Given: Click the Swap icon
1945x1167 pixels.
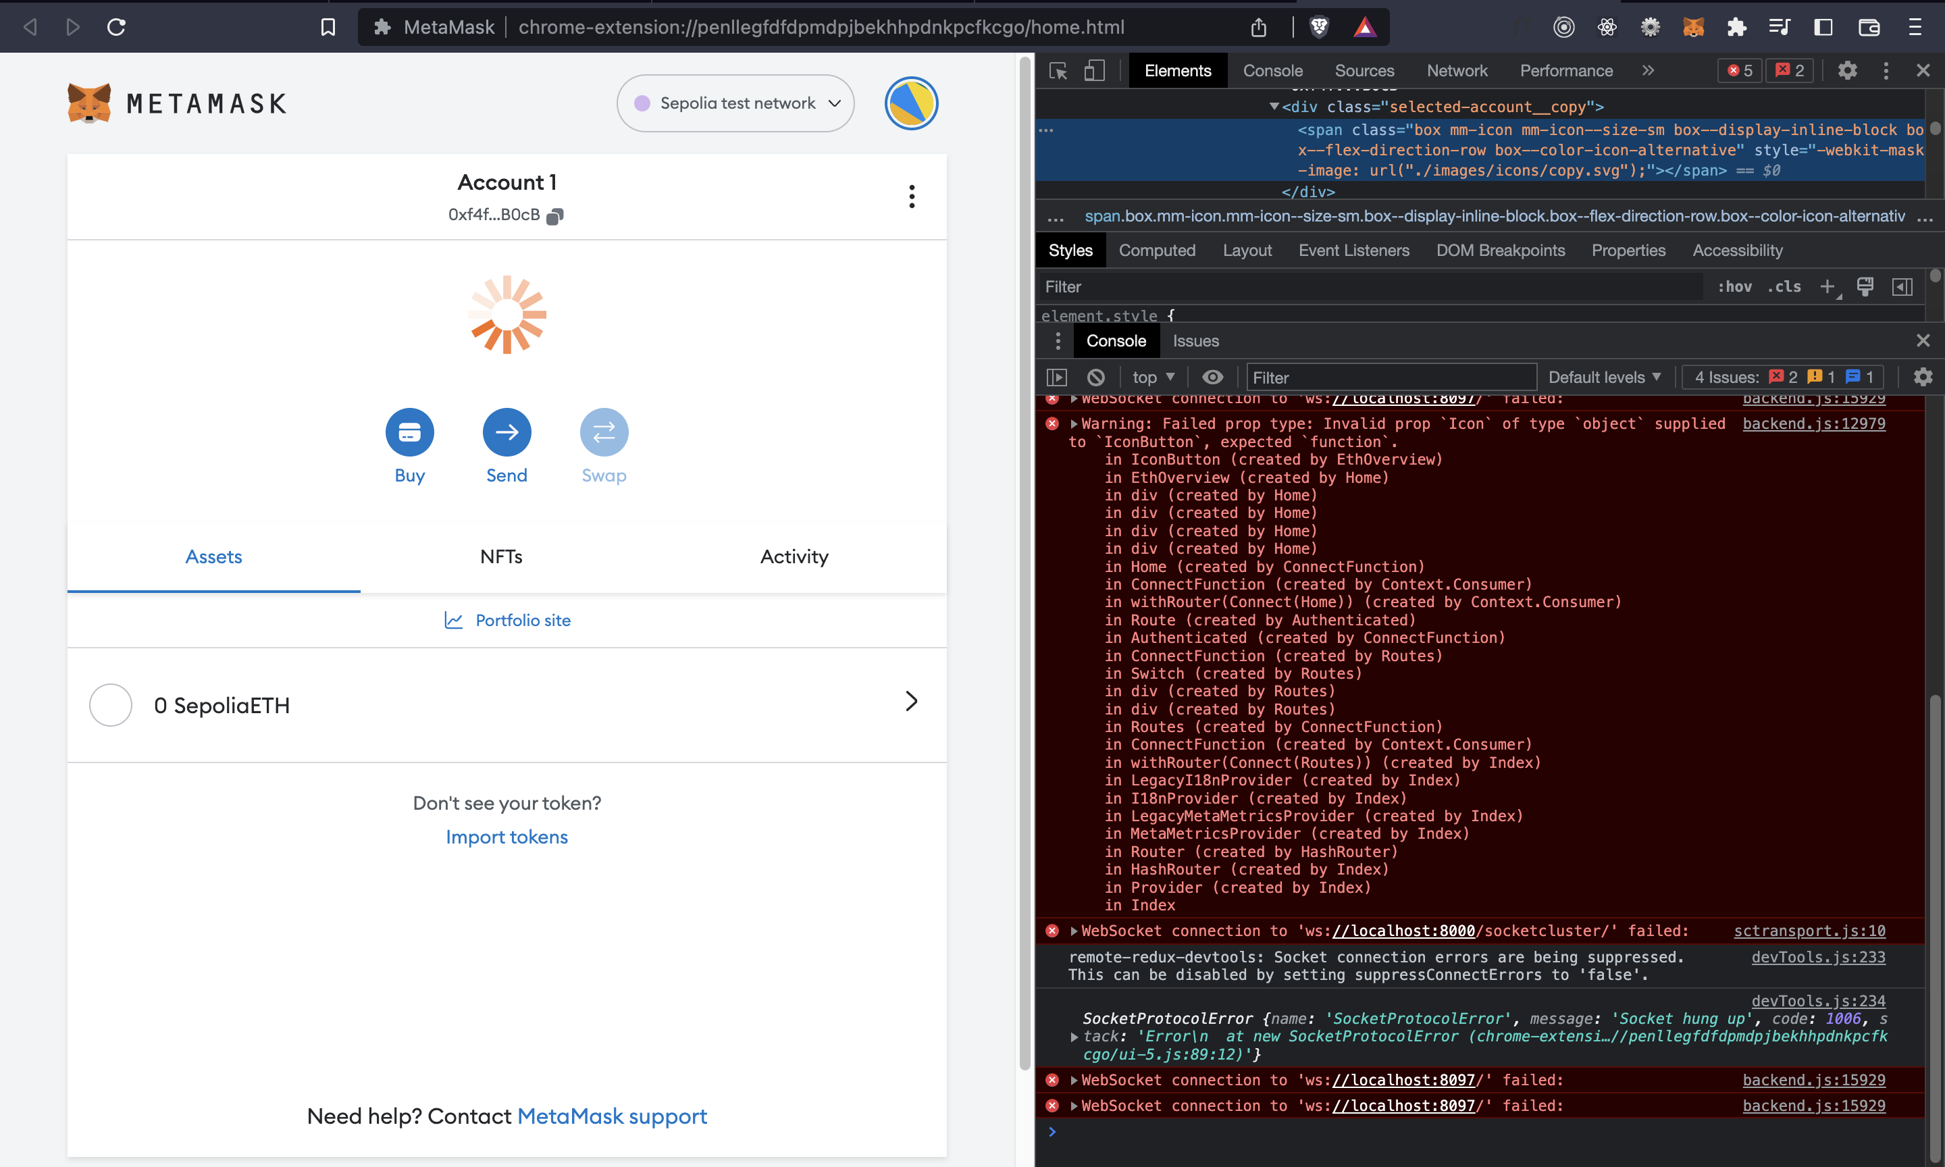Looking at the screenshot, I should (603, 432).
